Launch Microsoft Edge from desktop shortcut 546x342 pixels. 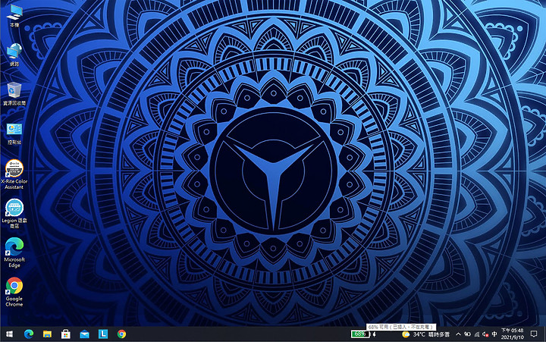coord(14,253)
